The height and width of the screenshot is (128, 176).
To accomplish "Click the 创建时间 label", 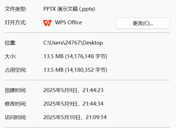I will click(x=15, y=90).
